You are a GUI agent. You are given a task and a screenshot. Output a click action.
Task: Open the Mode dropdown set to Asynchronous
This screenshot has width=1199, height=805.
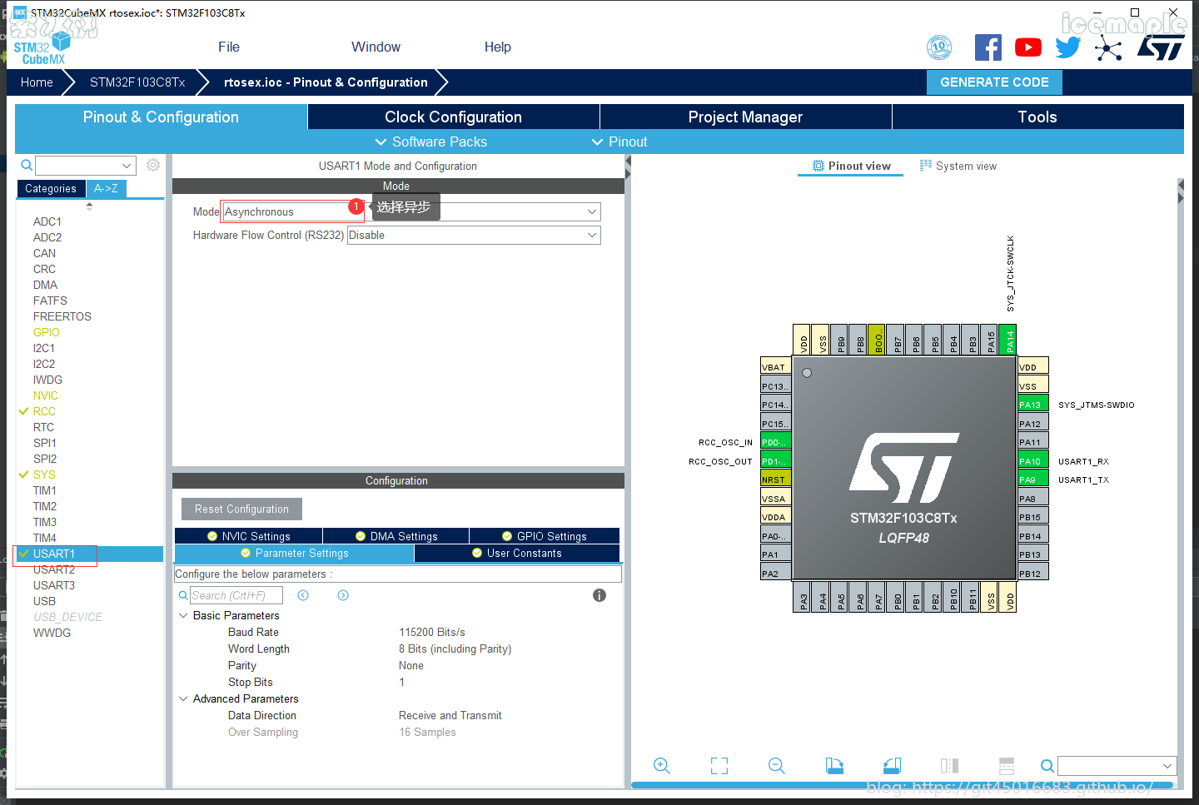coord(411,211)
